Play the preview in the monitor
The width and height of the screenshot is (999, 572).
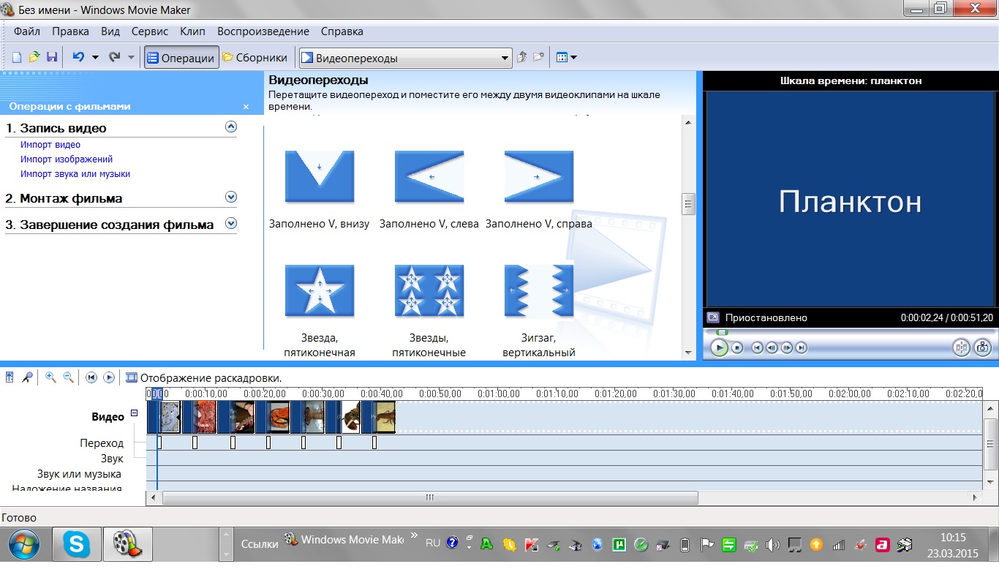tap(720, 348)
